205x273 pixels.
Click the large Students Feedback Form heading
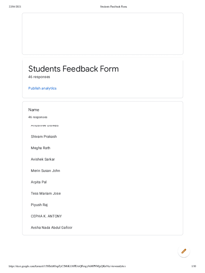[73, 69]
